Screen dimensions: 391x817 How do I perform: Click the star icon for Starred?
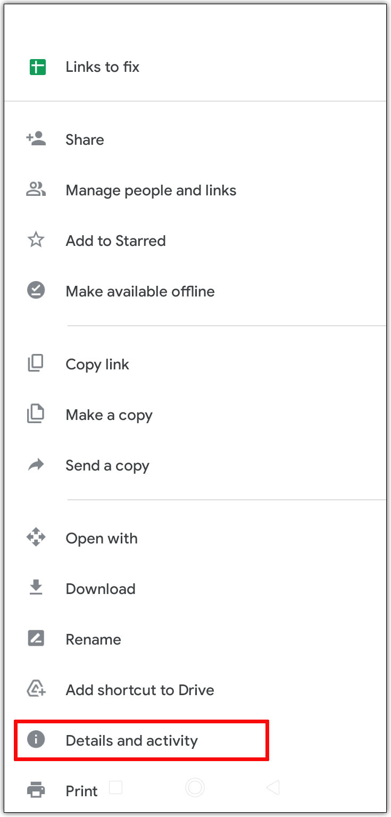(36, 241)
